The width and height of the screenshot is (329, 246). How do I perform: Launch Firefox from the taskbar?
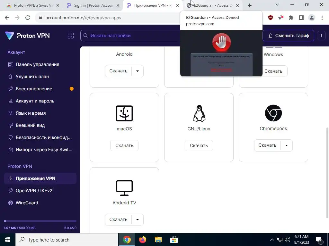click(142, 240)
